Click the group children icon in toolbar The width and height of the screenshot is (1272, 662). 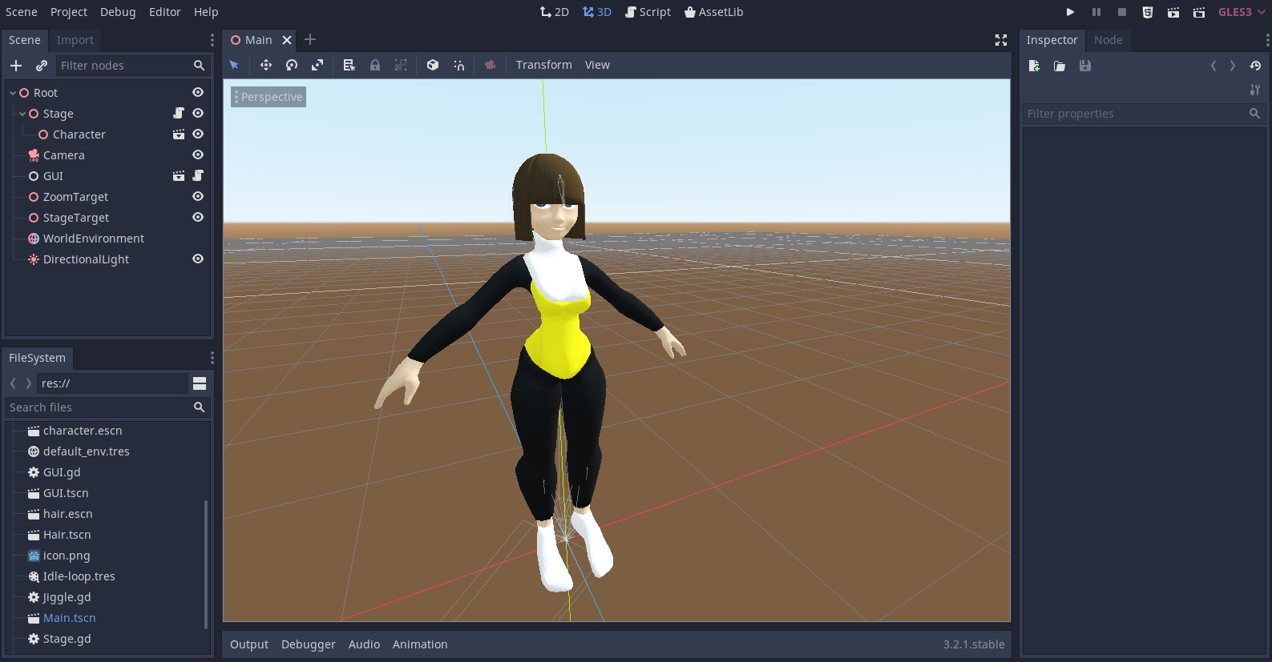(401, 65)
